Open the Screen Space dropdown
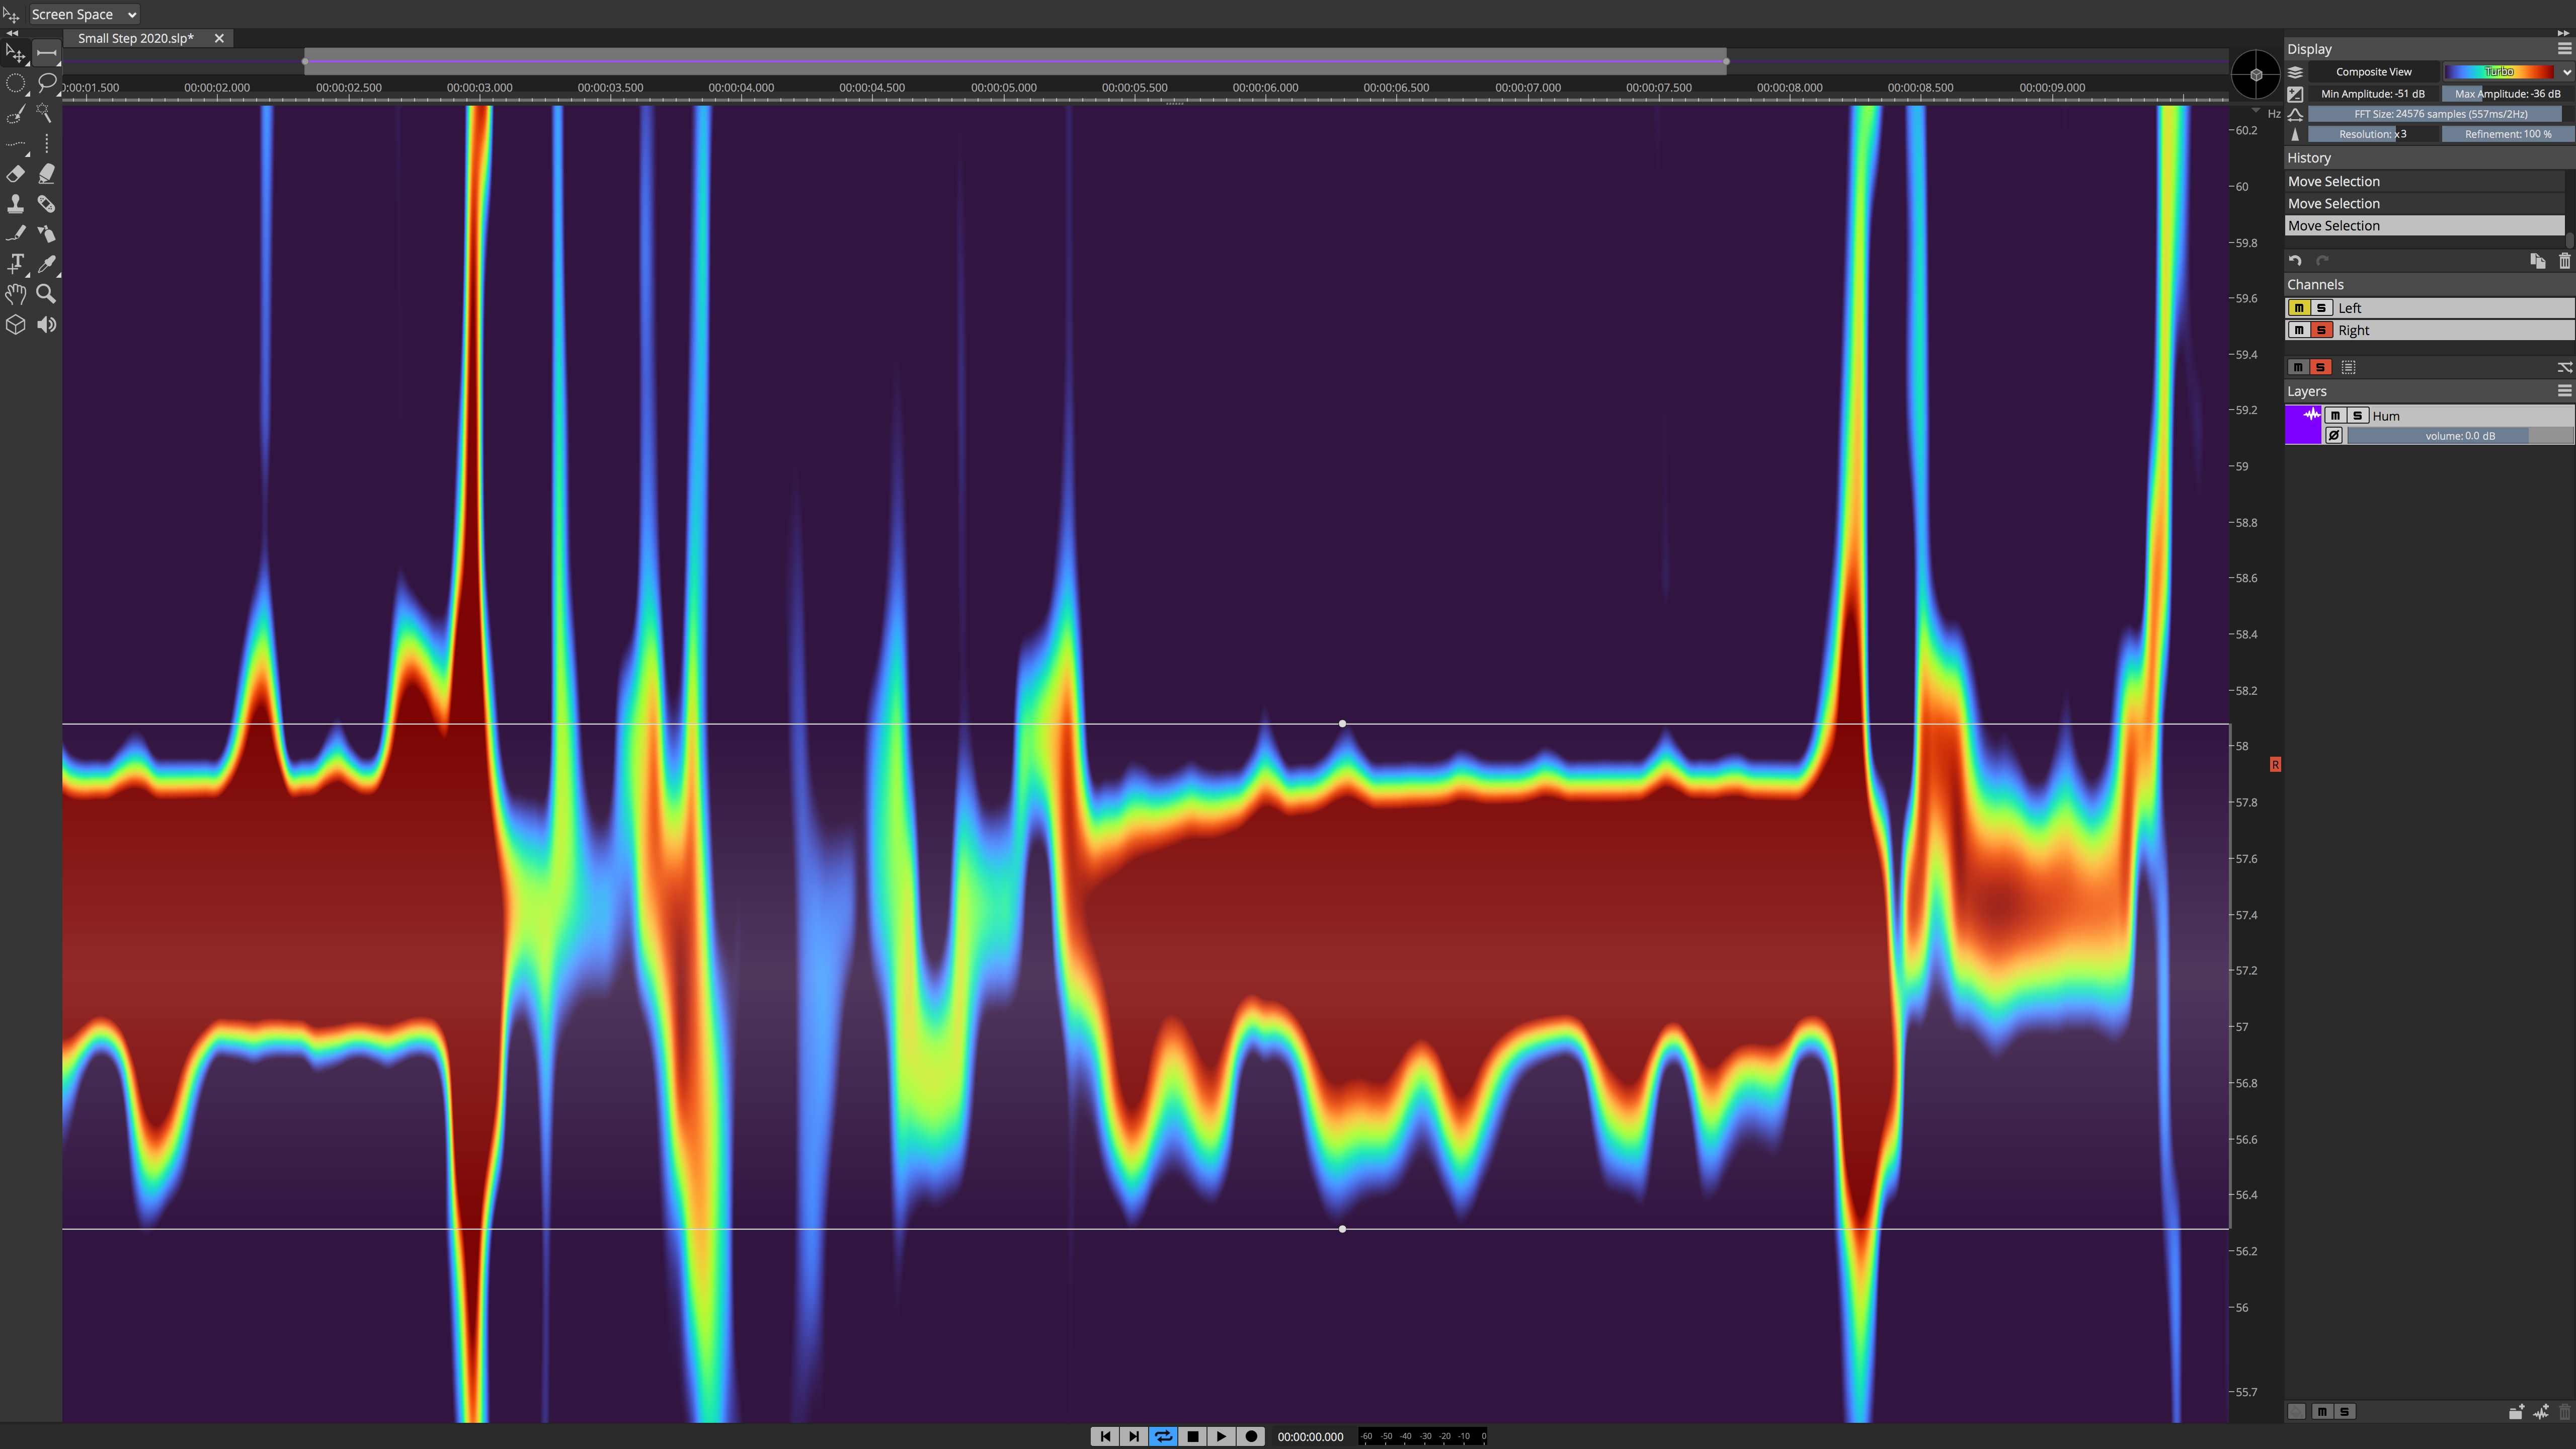Screen dimensions: 2576x1449 tap(84, 14)
